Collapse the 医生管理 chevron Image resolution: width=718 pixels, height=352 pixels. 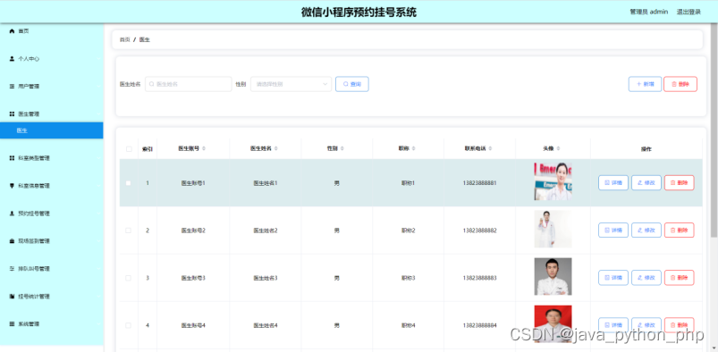[x=98, y=114]
